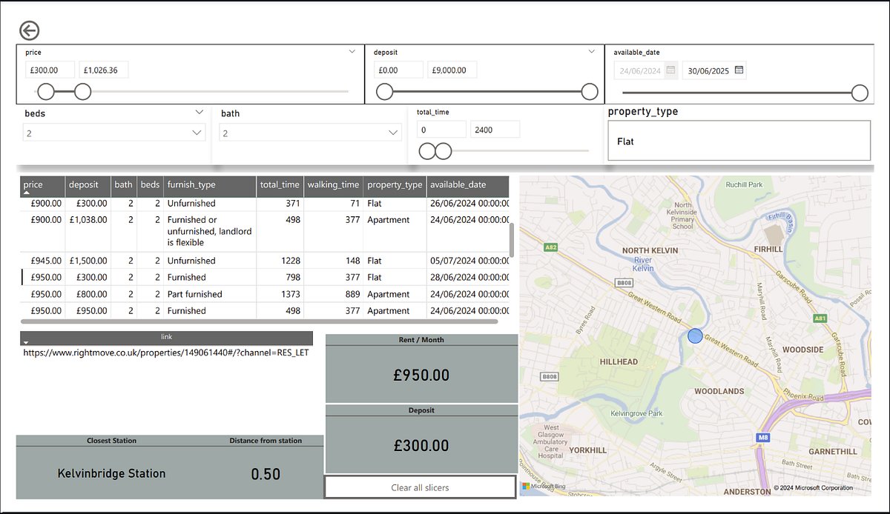This screenshot has height=514, width=890.
Task: Open the Rightmove property link
Action: point(165,353)
